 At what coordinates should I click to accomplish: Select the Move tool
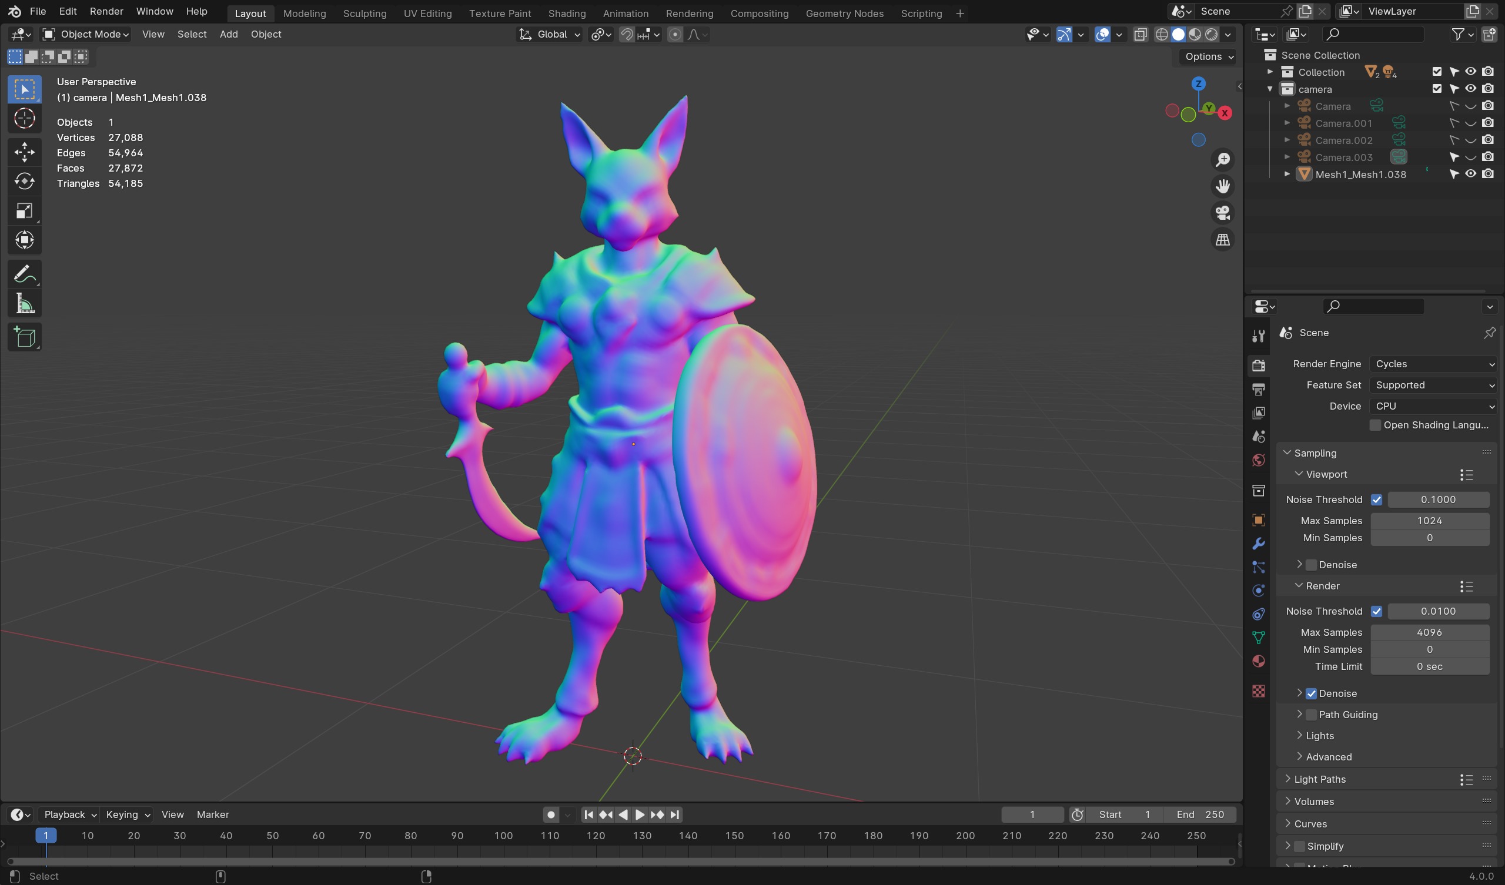point(25,152)
